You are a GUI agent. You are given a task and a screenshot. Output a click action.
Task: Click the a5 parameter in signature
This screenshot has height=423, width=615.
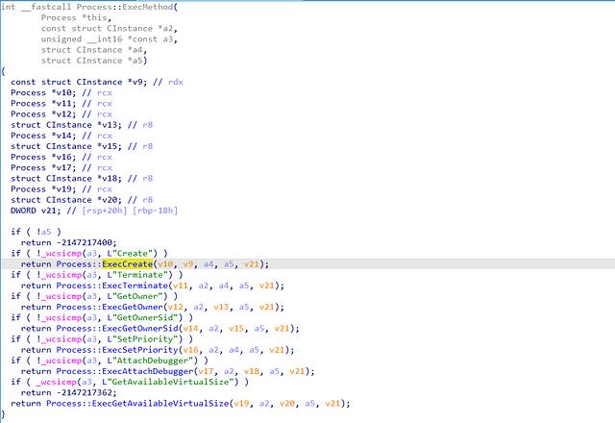pyautogui.click(x=137, y=61)
